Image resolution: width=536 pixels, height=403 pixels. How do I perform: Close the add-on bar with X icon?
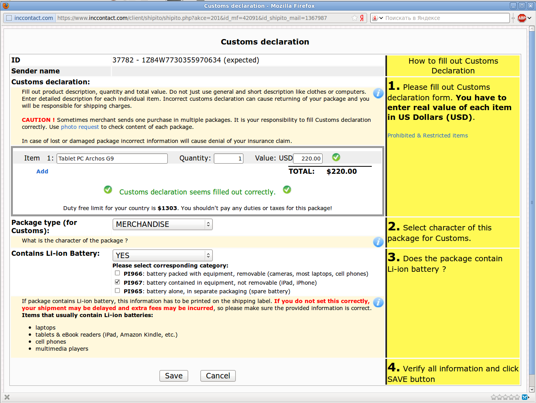(7, 397)
